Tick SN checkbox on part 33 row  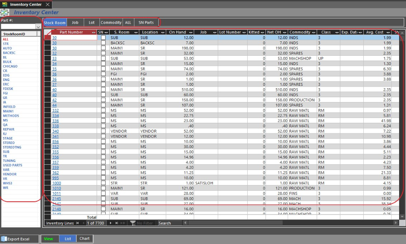click(x=103, y=58)
